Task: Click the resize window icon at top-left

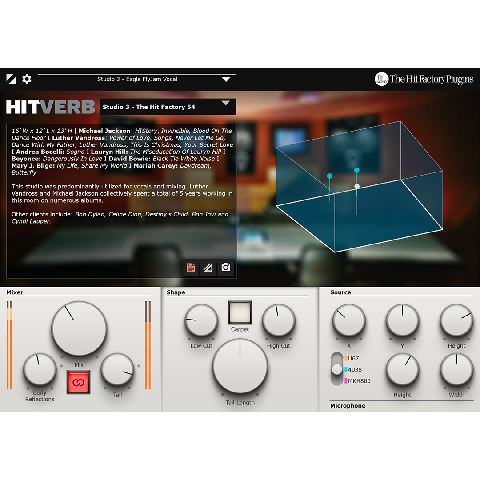Action: 11,79
